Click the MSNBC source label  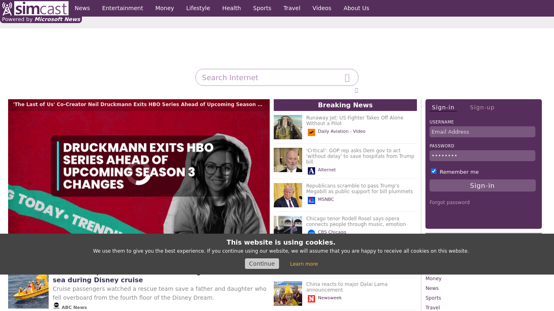click(326, 200)
